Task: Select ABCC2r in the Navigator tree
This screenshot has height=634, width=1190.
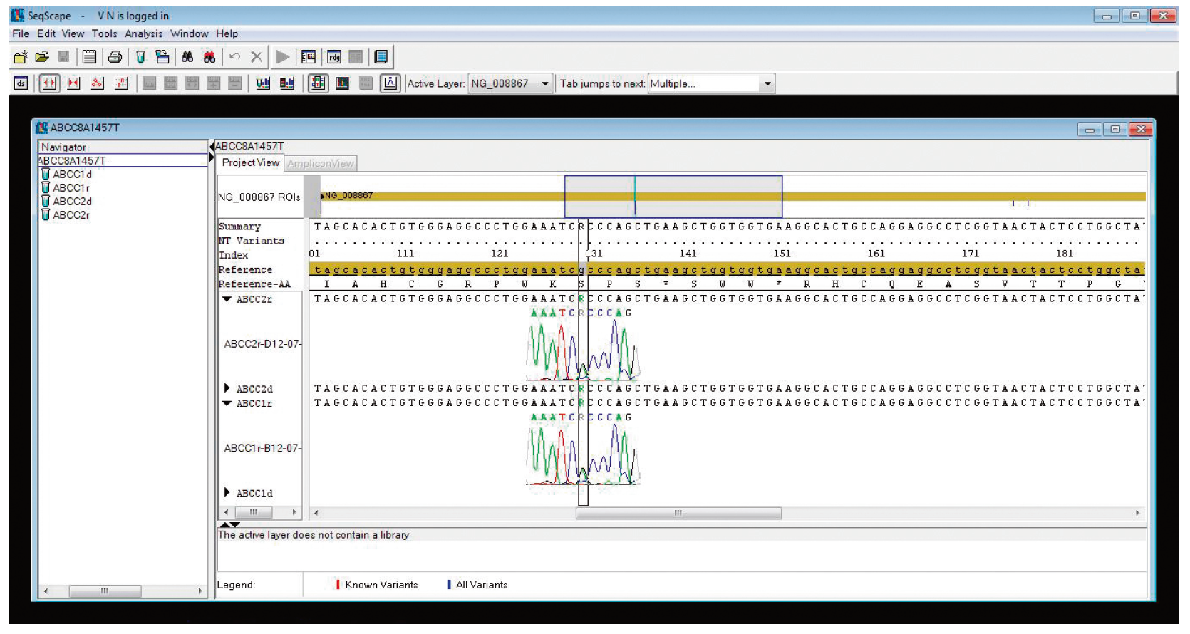Action: click(71, 214)
